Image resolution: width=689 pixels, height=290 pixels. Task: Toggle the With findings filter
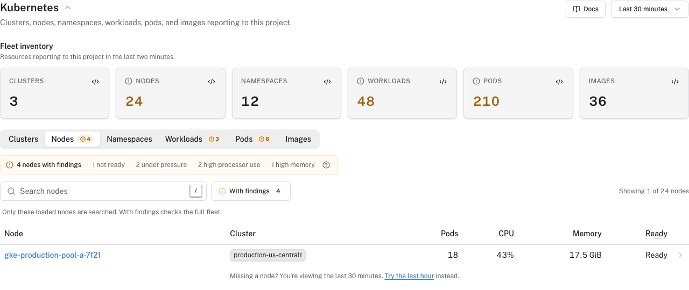pos(251,191)
